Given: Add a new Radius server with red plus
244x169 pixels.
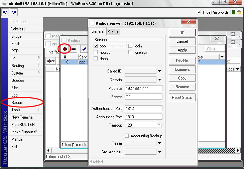Looking at the screenshot, I should [x=65, y=49].
